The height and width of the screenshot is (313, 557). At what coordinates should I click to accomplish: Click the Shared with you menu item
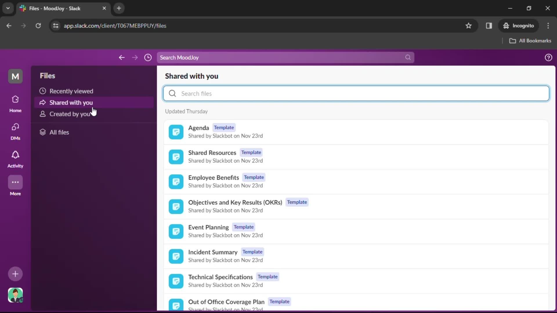point(71,102)
